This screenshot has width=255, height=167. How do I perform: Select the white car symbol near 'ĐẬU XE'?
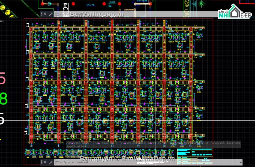click(66, 8)
